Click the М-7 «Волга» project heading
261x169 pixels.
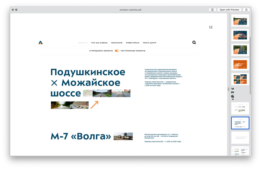tap(81, 136)
